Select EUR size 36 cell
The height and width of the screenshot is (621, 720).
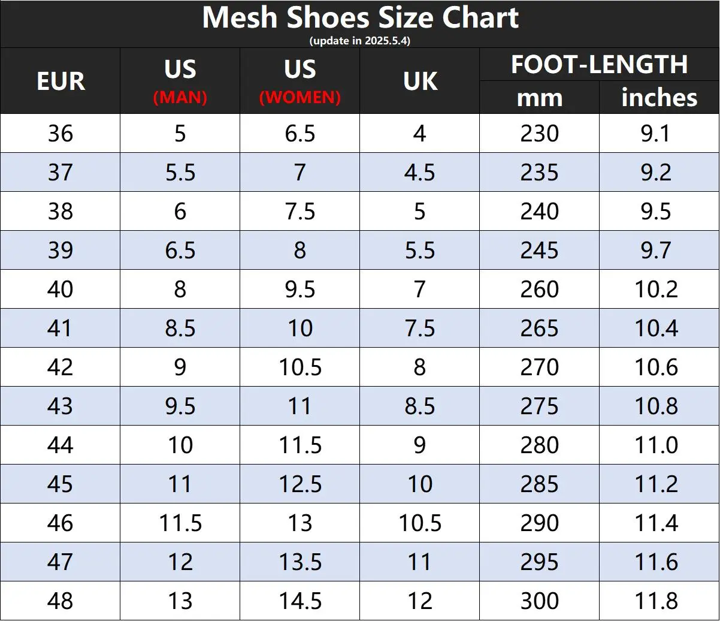coord(60,133)
